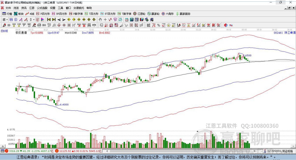Select the hand pan tool
This screenshot has width=296, height=160.
100,20
